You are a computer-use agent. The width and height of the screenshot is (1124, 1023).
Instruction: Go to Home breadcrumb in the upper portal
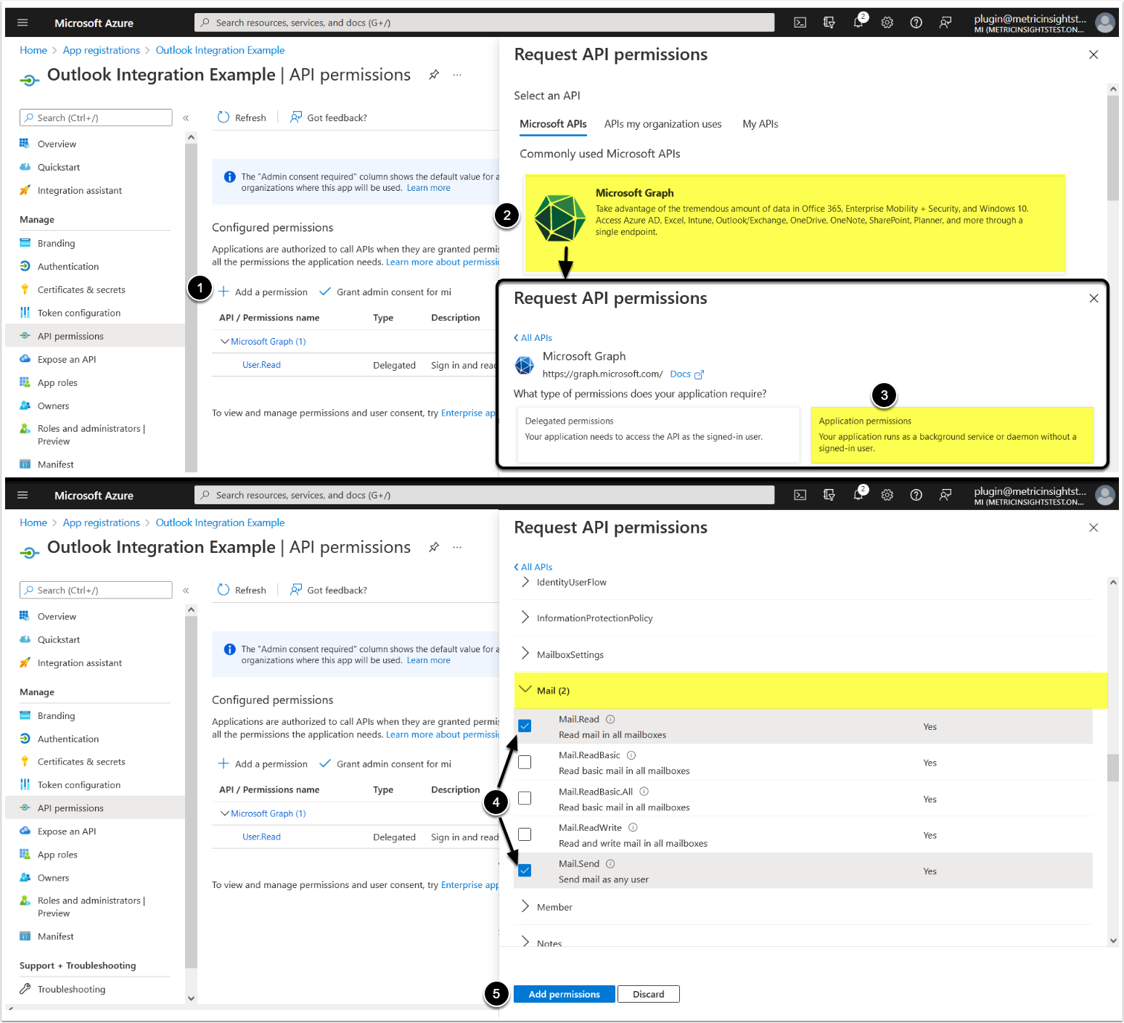coord(33,50)
